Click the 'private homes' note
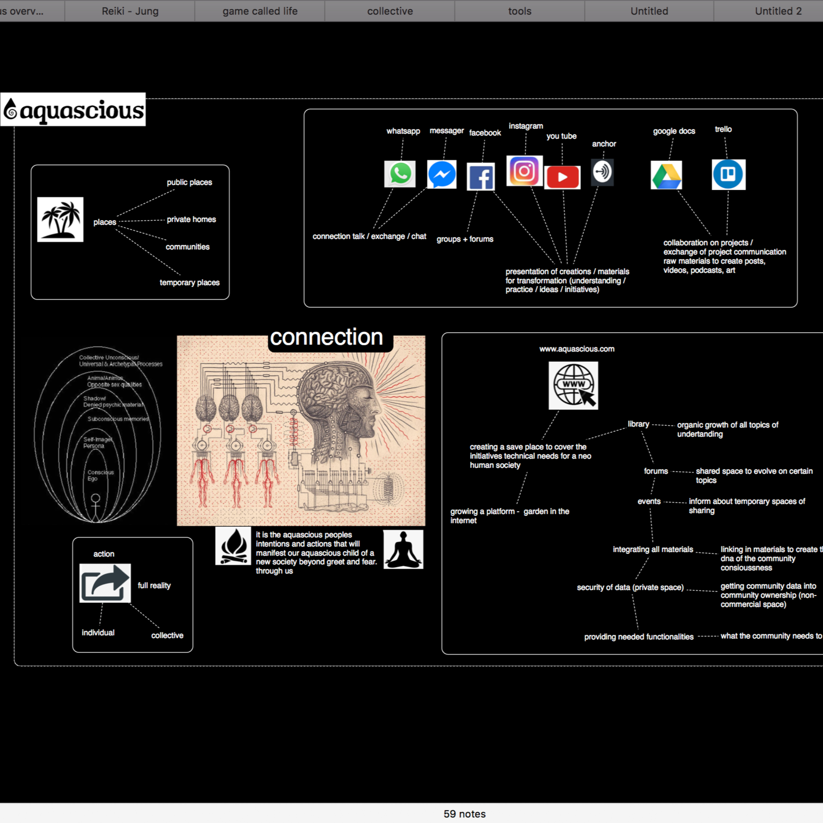The height and width of the screenshot is (823, 823). [191, 219]
